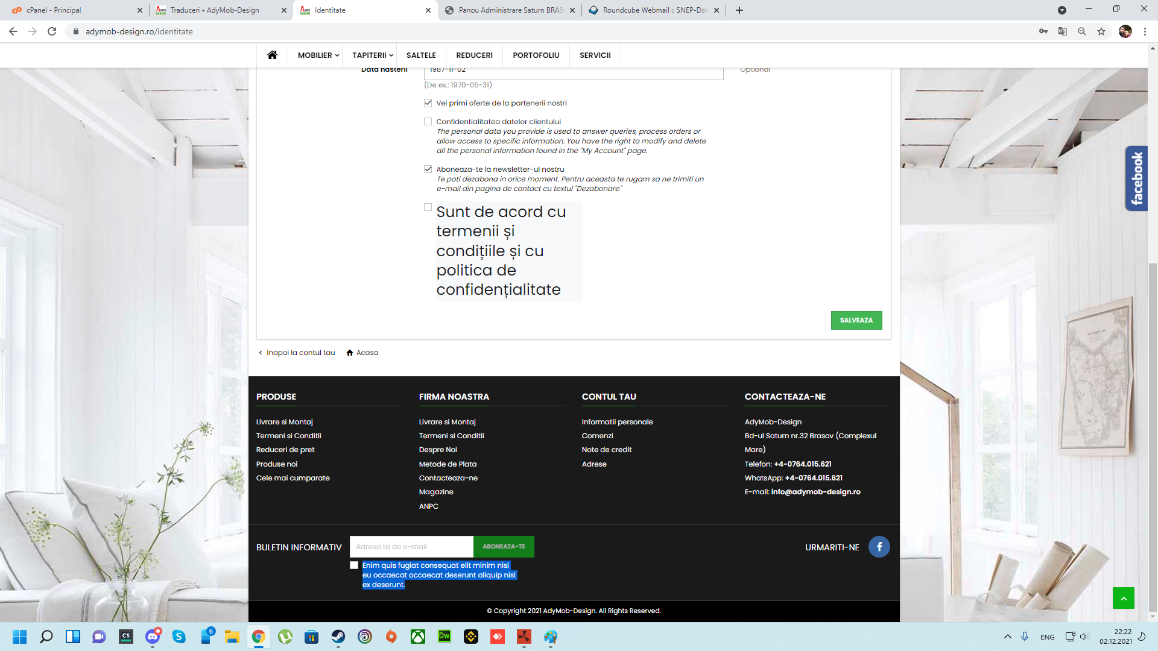Open the browser zoom magnifier icon
Image resolution: width=1158 pixels, height=651 pixels.
[x=1082, y=31]
